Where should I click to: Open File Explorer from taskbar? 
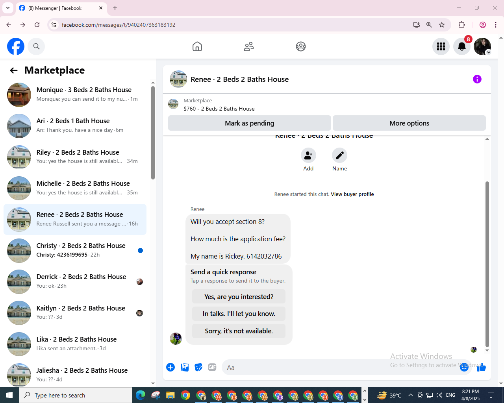pos(170,395)
